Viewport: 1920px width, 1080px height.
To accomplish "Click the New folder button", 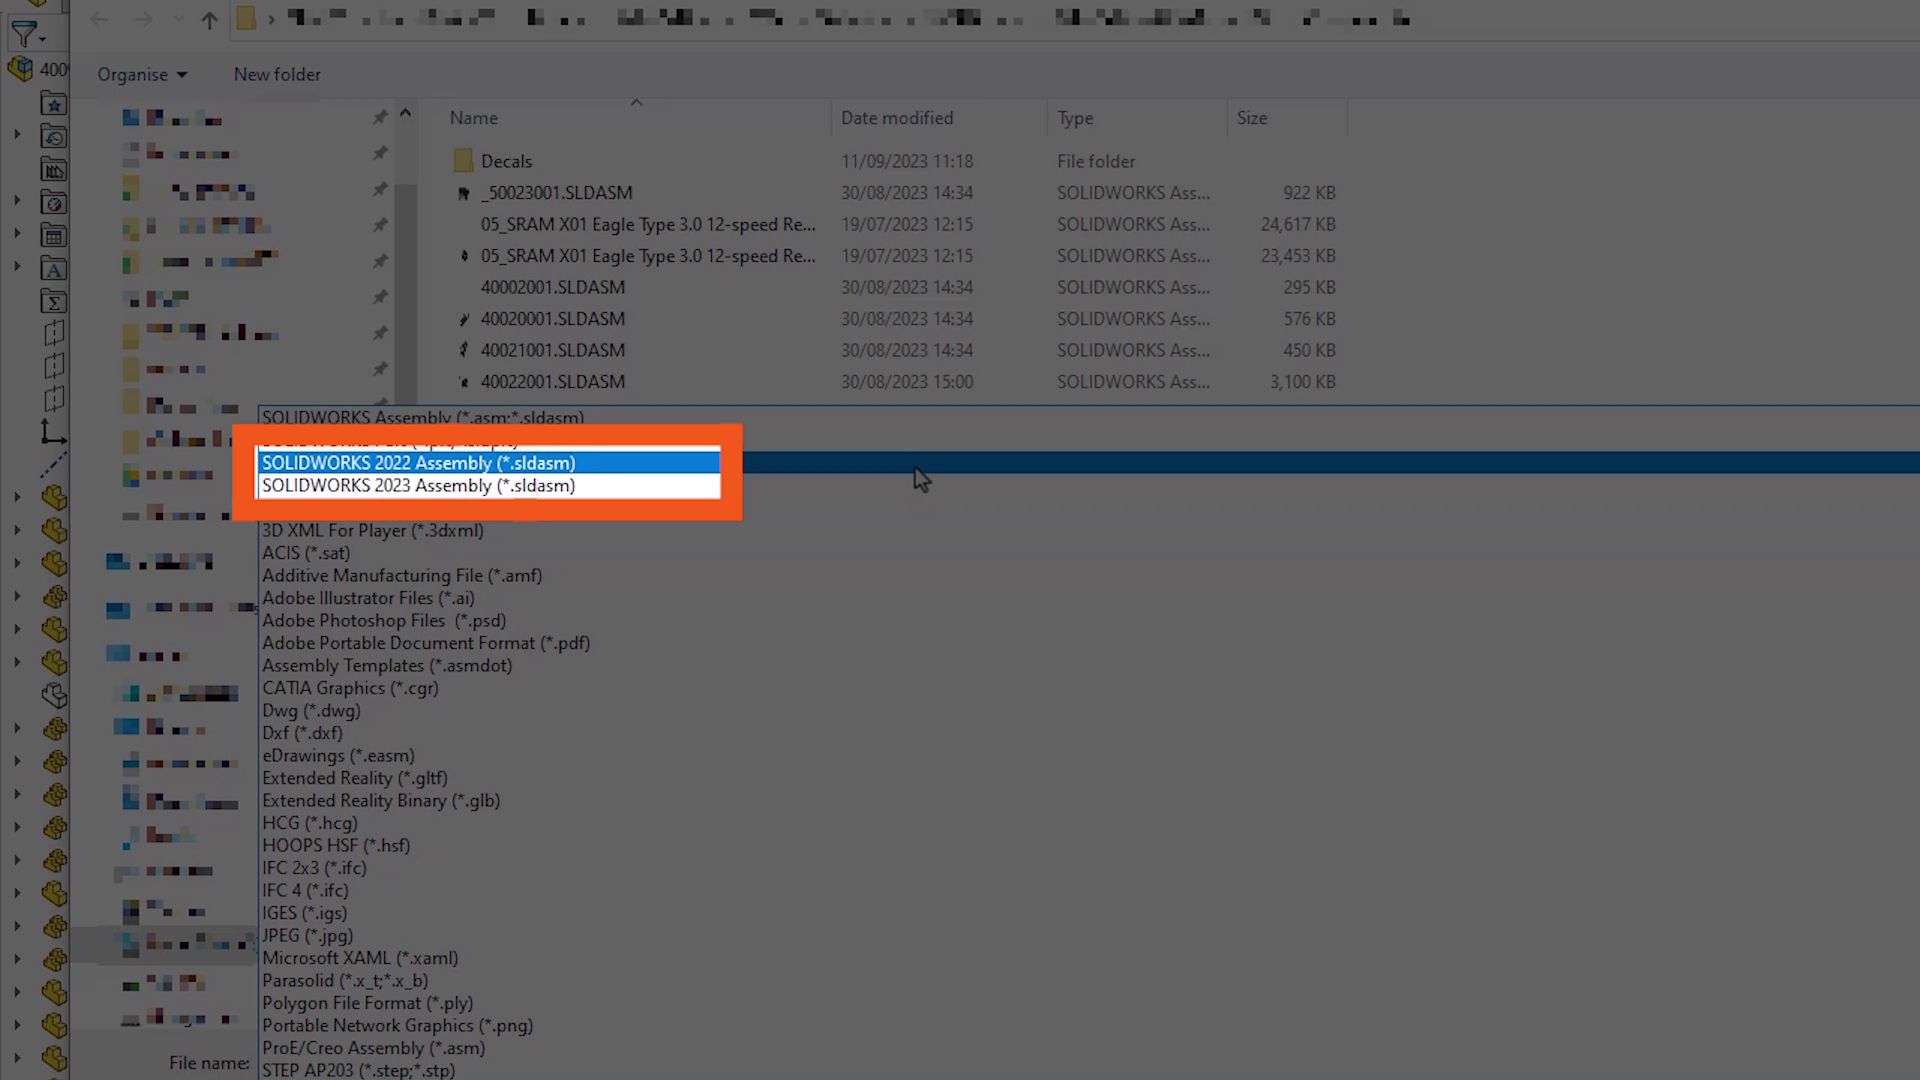I will [x=277, y=74].
